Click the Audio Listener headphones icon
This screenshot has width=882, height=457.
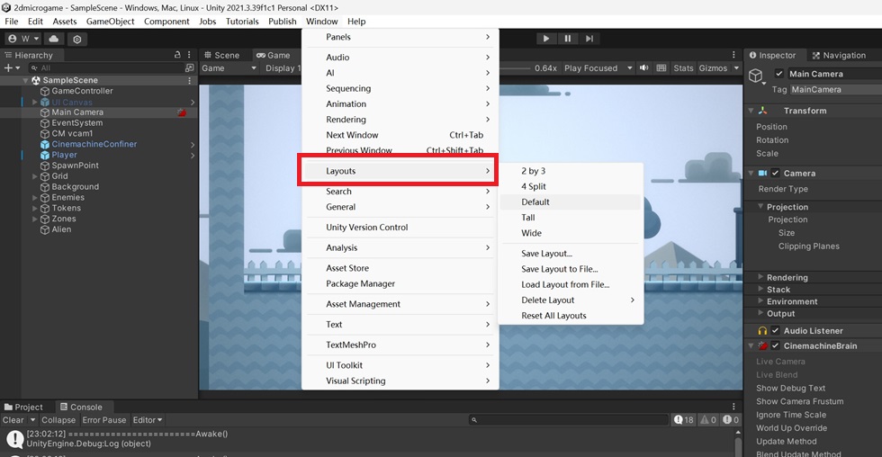pos(762,330)
